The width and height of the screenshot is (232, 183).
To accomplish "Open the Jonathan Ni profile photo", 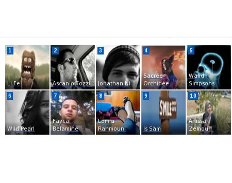I will coord(118,67).
